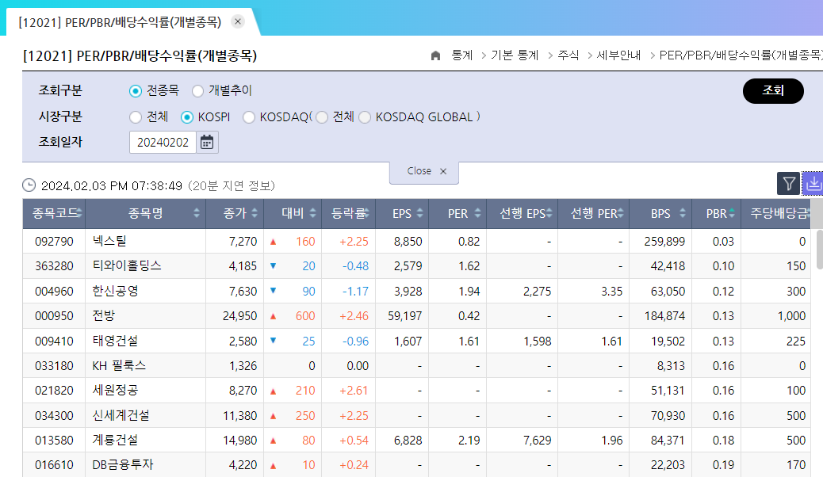823x477 pixels.
Task: Click BPS value 259,899 for 넥스틸
Action: point(664,242)
